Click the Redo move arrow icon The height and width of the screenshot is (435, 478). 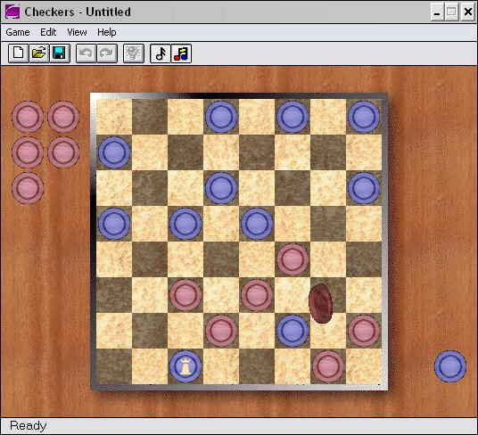pyautogui.click(x=107, y=53)
